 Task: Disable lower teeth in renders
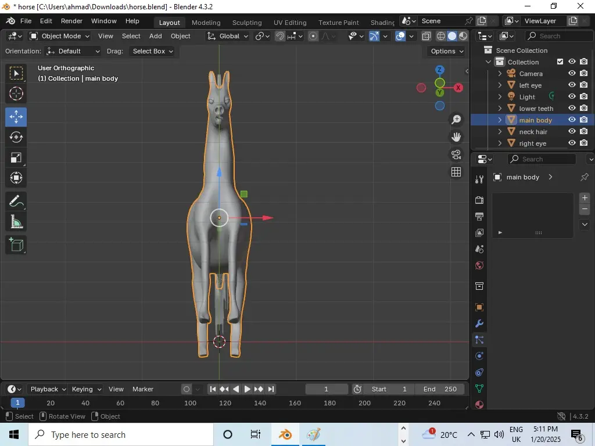coord(584,108)
